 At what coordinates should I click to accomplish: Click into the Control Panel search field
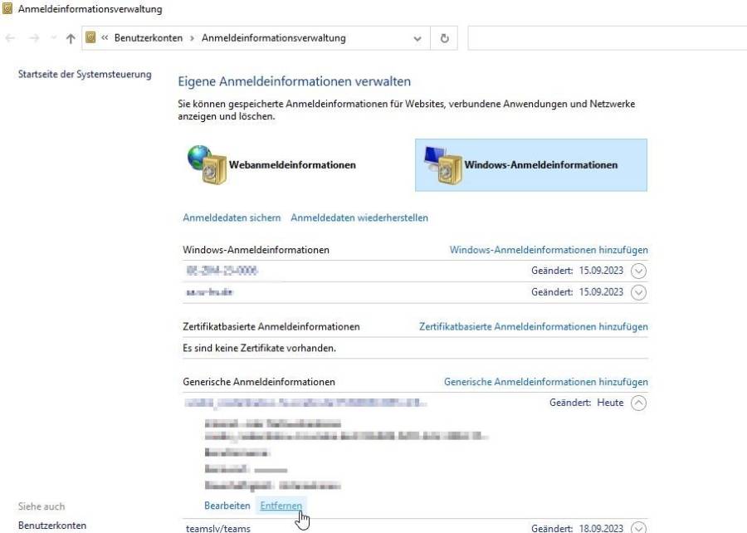coord(607,38)
